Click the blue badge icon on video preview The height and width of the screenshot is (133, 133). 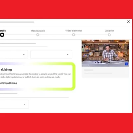pos(126,64)
